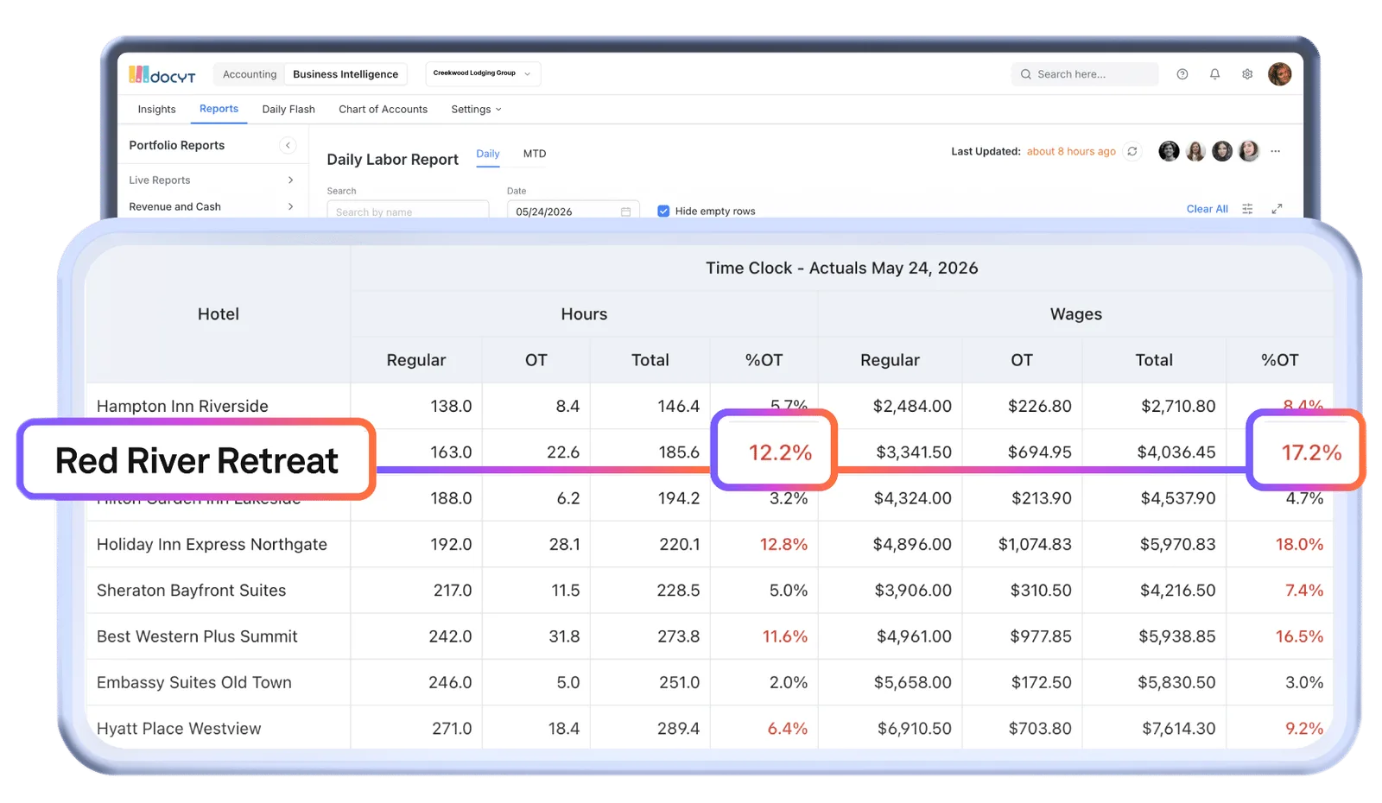Click the Clear All link

(1207, 209)
